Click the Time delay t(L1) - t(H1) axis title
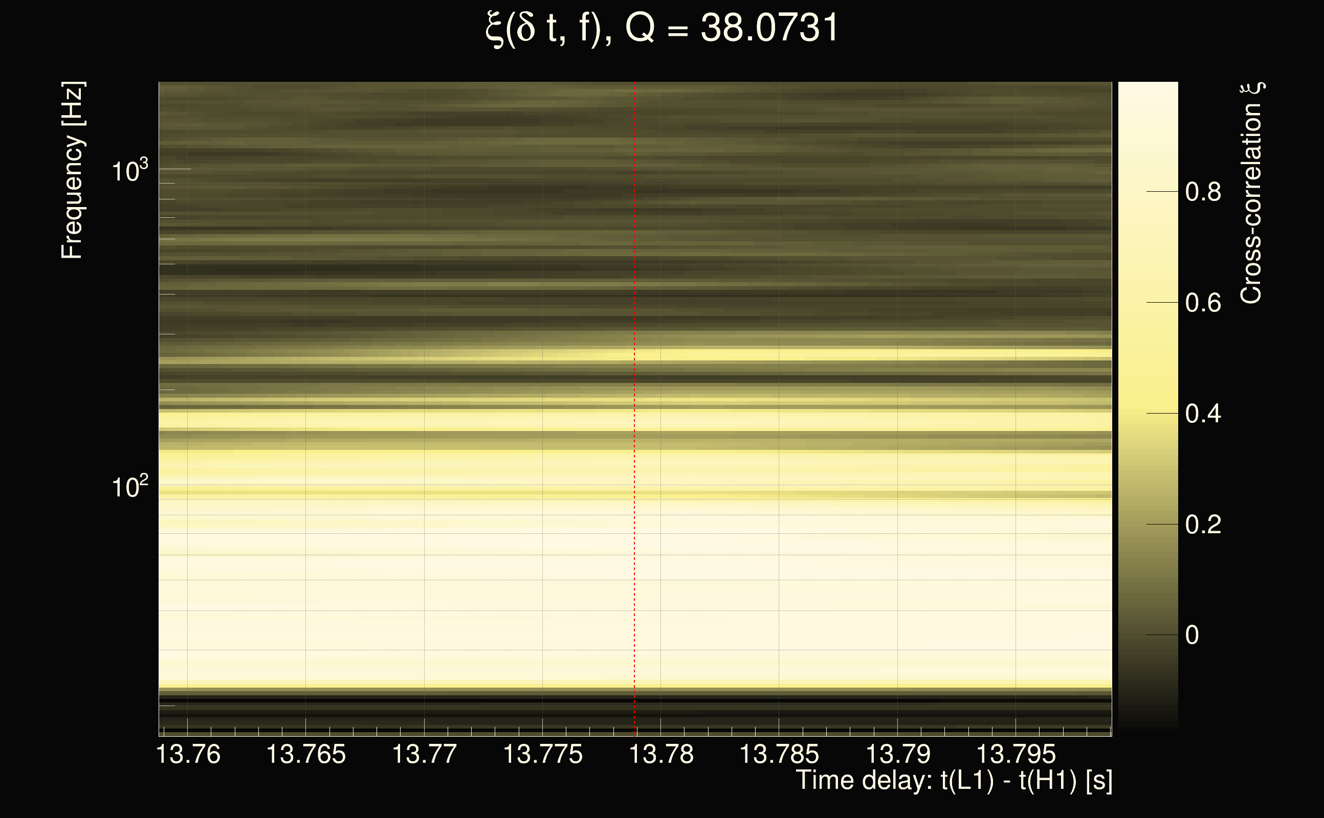The image size is (1324, 818). [954, 781]
